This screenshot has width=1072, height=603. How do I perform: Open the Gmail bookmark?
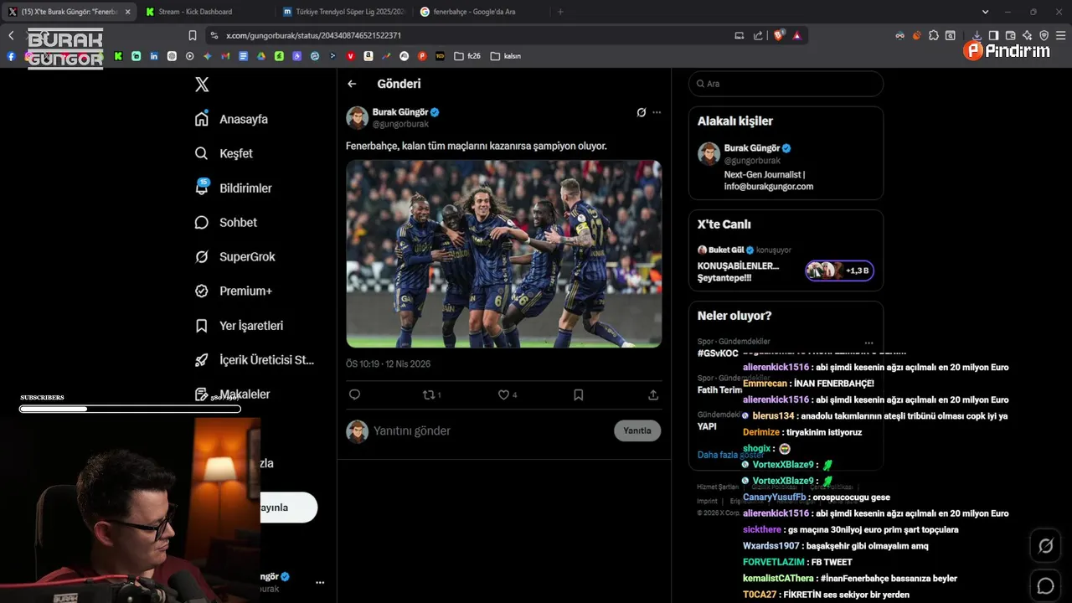pos(225,56)
